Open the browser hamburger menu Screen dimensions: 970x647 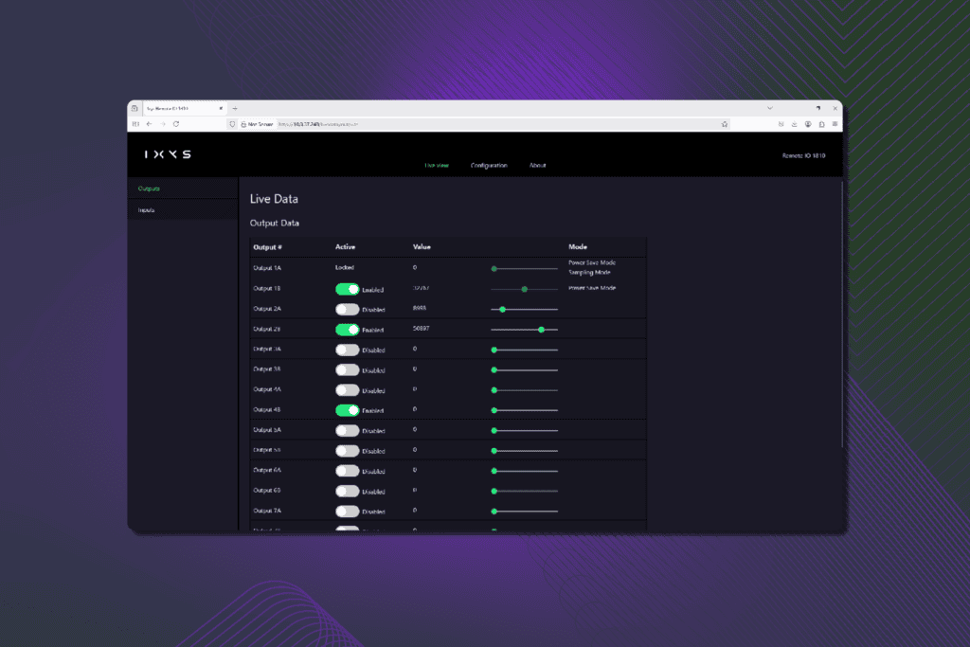pyautogui.click(x=835, y=124)
